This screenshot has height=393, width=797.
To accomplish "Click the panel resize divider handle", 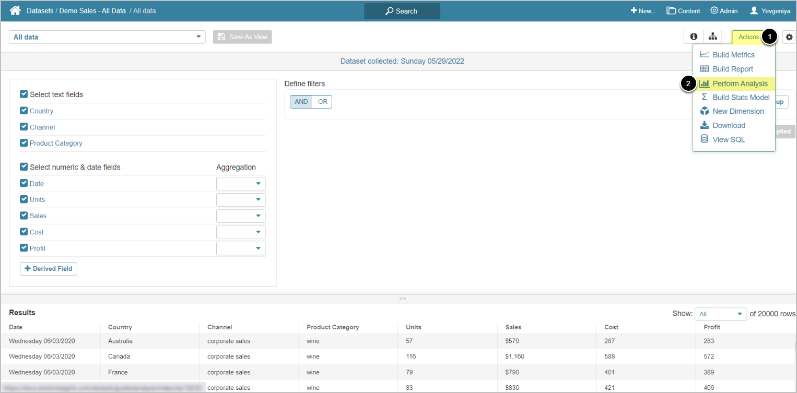I will (402, 299).
